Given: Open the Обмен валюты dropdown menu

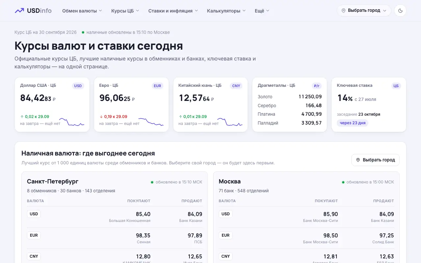Looking at the screenshot, I should tap(82, 11).
